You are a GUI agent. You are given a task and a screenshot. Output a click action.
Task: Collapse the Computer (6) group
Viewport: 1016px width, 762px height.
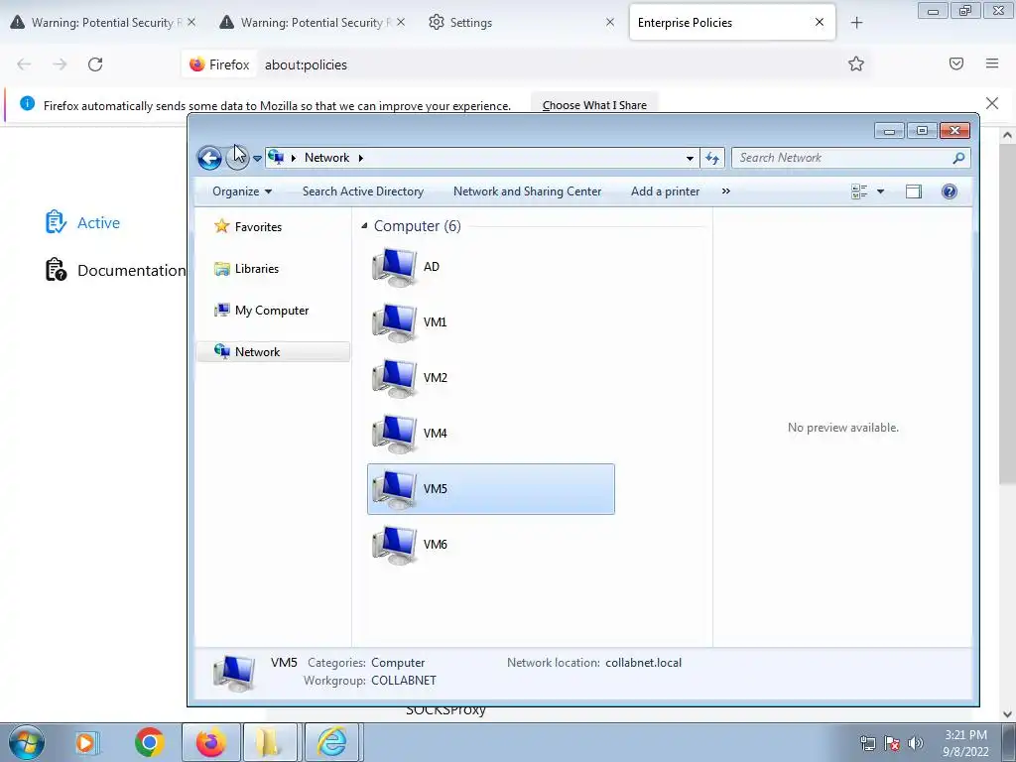coord(364,226)
